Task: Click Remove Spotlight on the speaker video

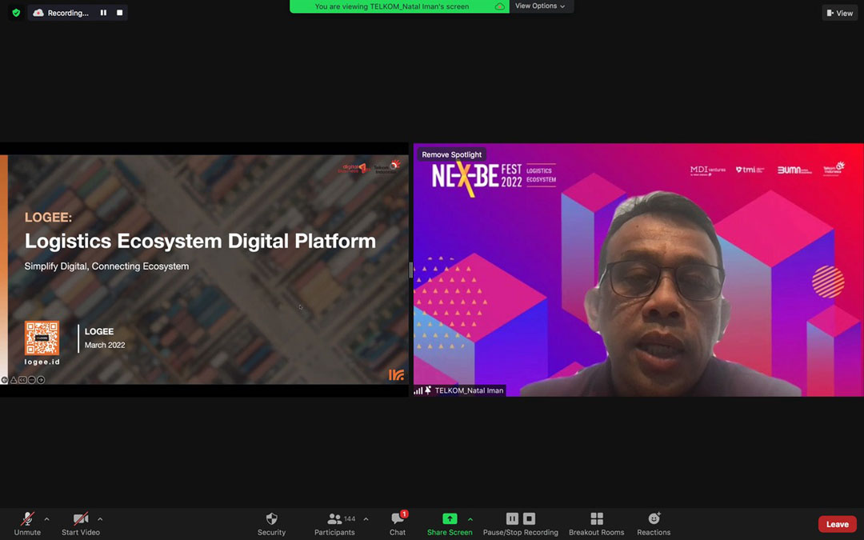Action: (451, 154)
